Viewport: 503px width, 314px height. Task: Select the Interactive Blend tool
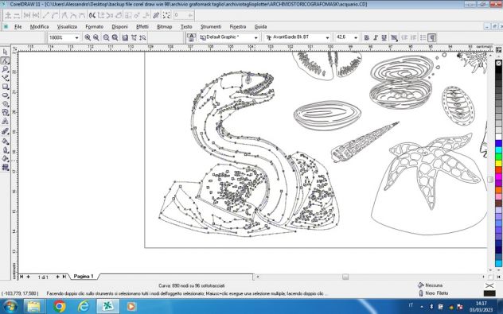click(5, 131)
